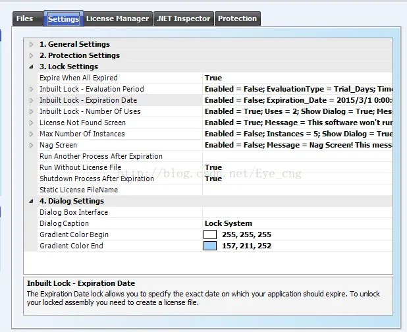Click the Gradient Color Begin white swatch
The width and height of the screenshot is (407, 332).
pos(210,235)
